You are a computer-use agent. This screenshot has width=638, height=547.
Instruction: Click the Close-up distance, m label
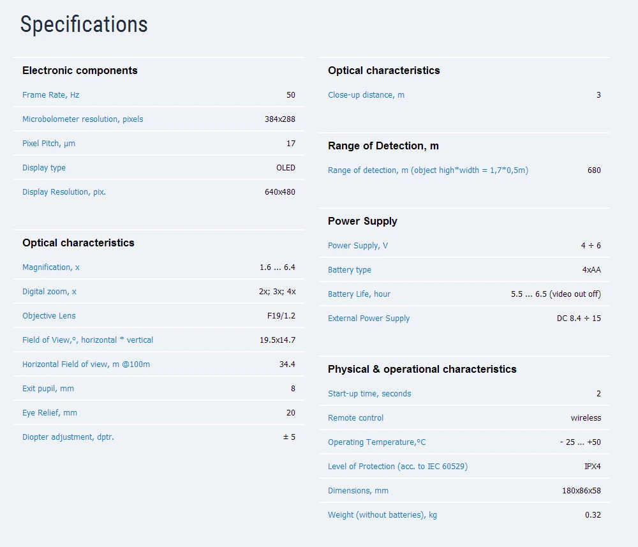click(366, 95)
